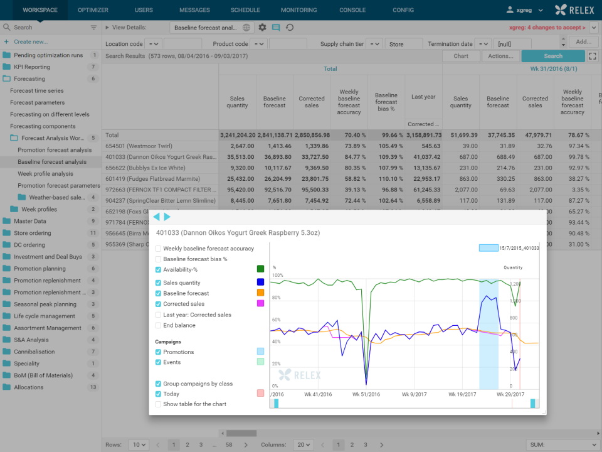The width and height of the screenshot is (602, 452).
Task: Open view settings gear icon
Action: click(263, 28)
